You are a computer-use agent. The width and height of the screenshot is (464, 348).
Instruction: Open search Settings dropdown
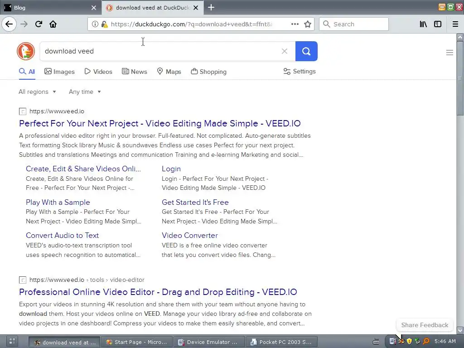pos(300,71)
